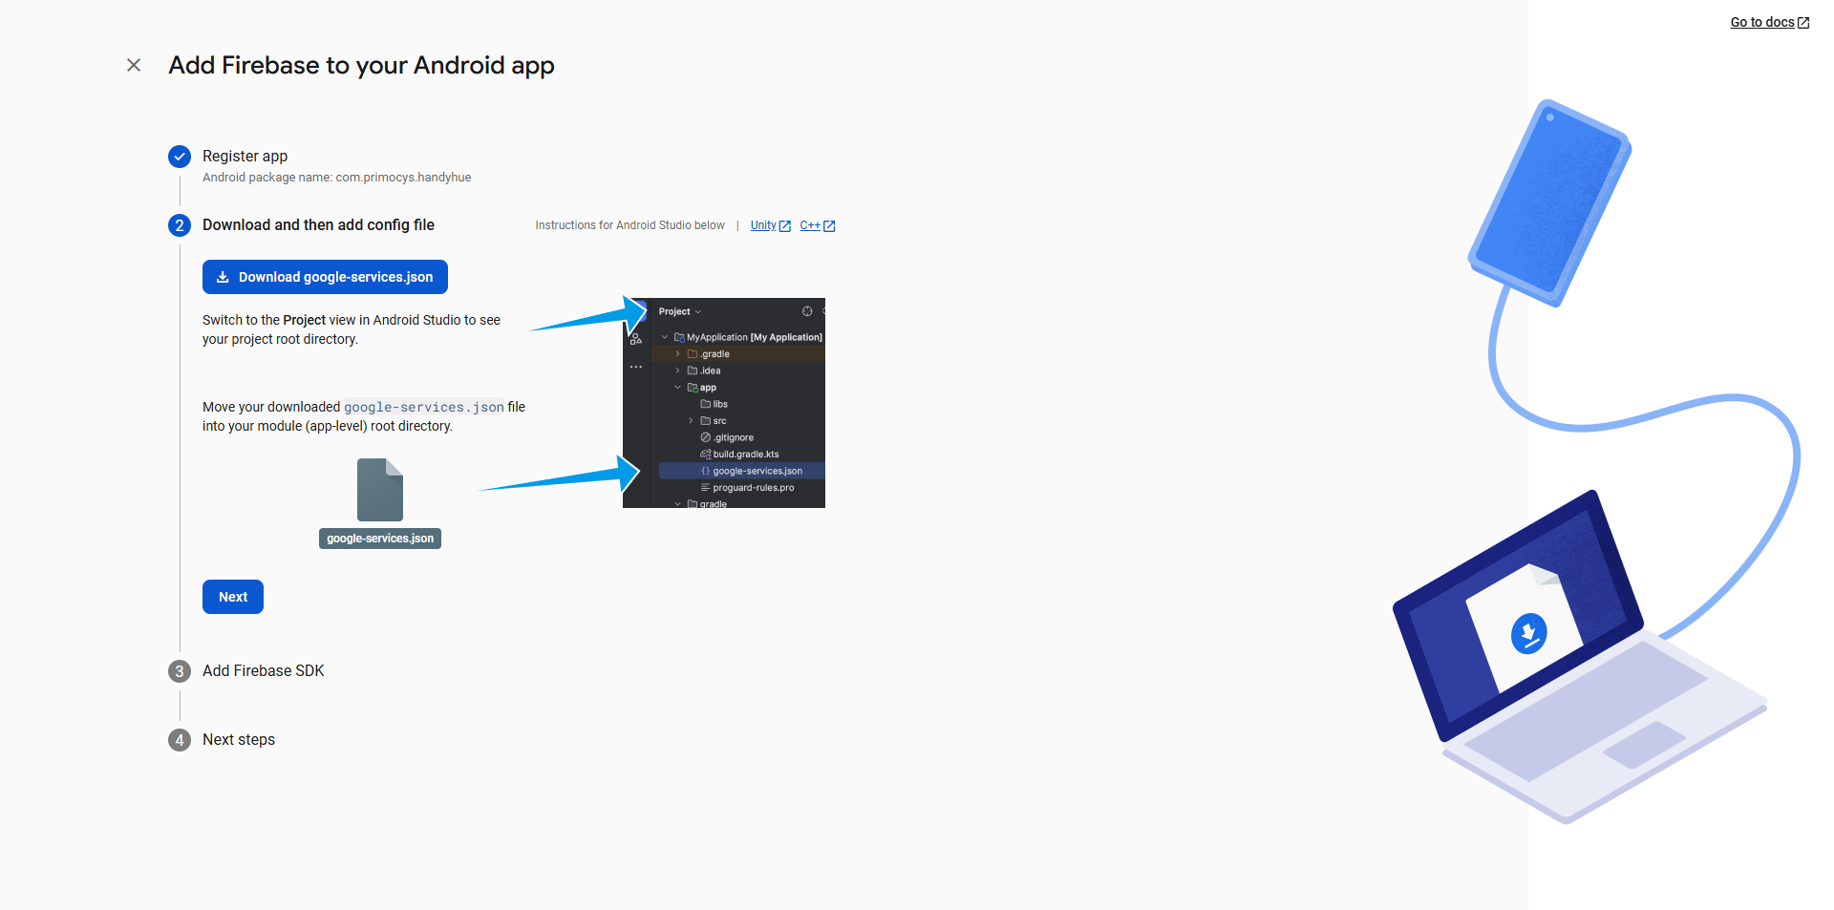Expand the Next steps section
Viewport: 1834px width, 910px height.
coord(239,740)
